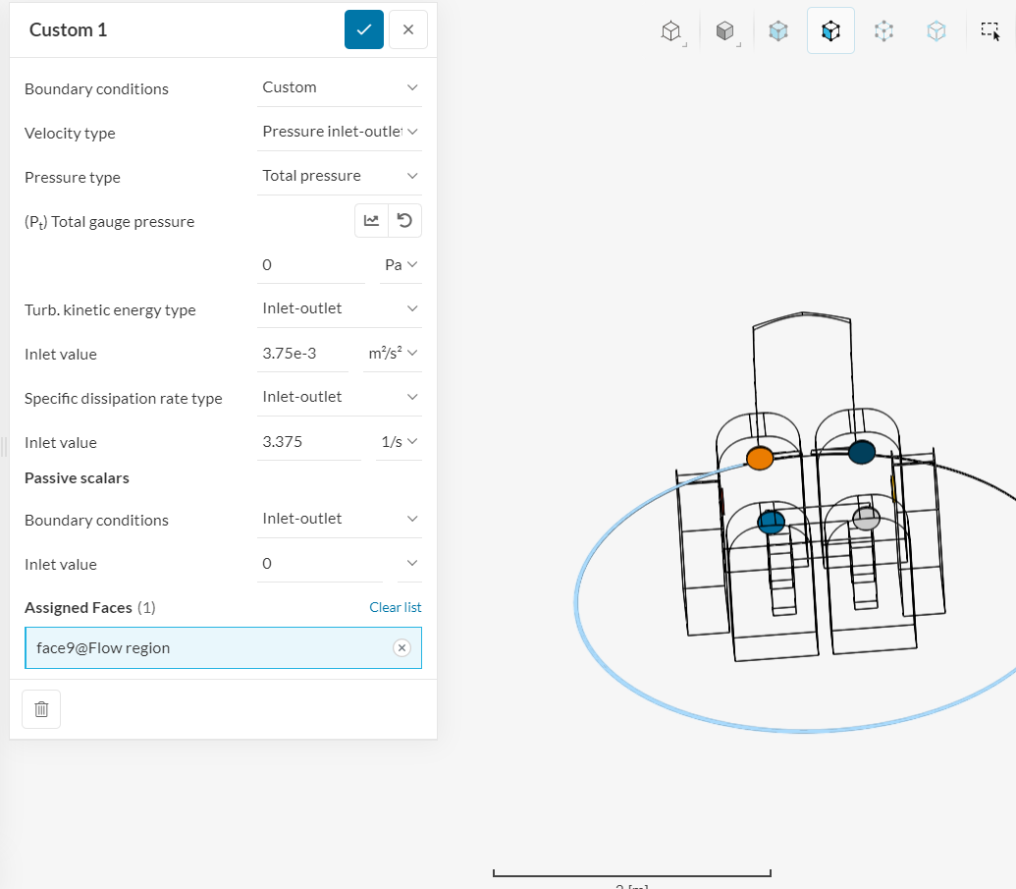This screenshot has height=889, width=1016.
Task: Pick the dark navy circular face on the model
Action: pos(862,452)
